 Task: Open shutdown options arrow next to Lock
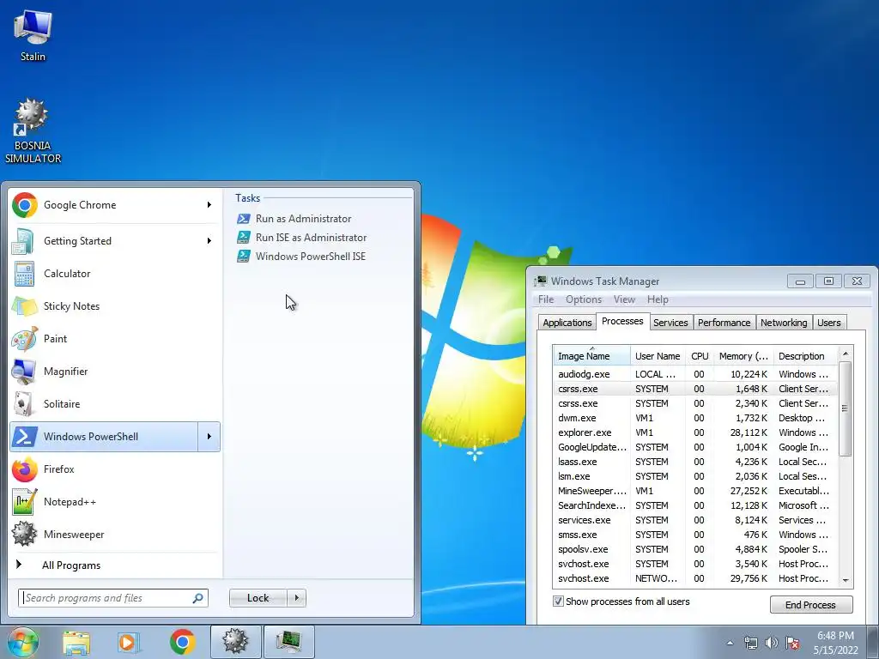pos(296,598)
